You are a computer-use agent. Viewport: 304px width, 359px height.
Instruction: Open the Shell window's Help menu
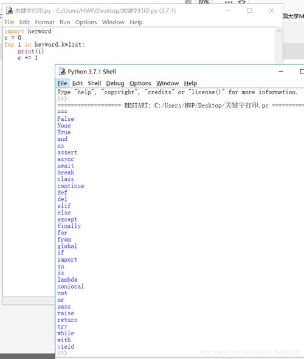pyautogui.click(x=190, y=83)
